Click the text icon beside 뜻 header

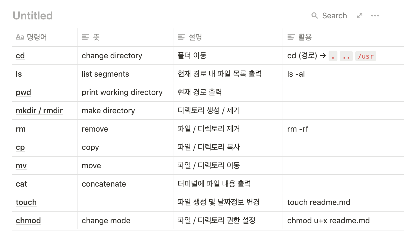86,37
